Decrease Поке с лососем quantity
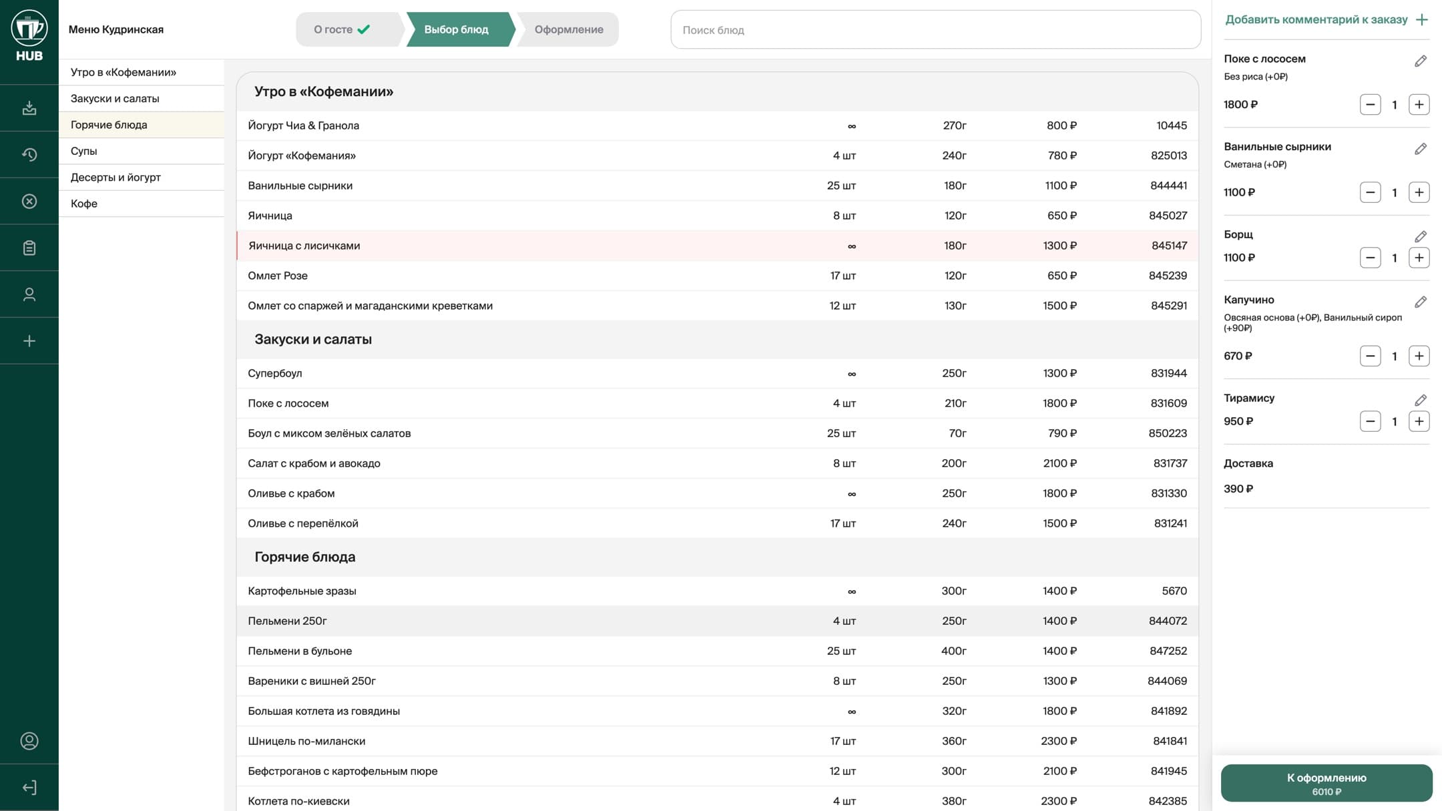The height and width of the screenshot is (811, 1442). 1371,105
